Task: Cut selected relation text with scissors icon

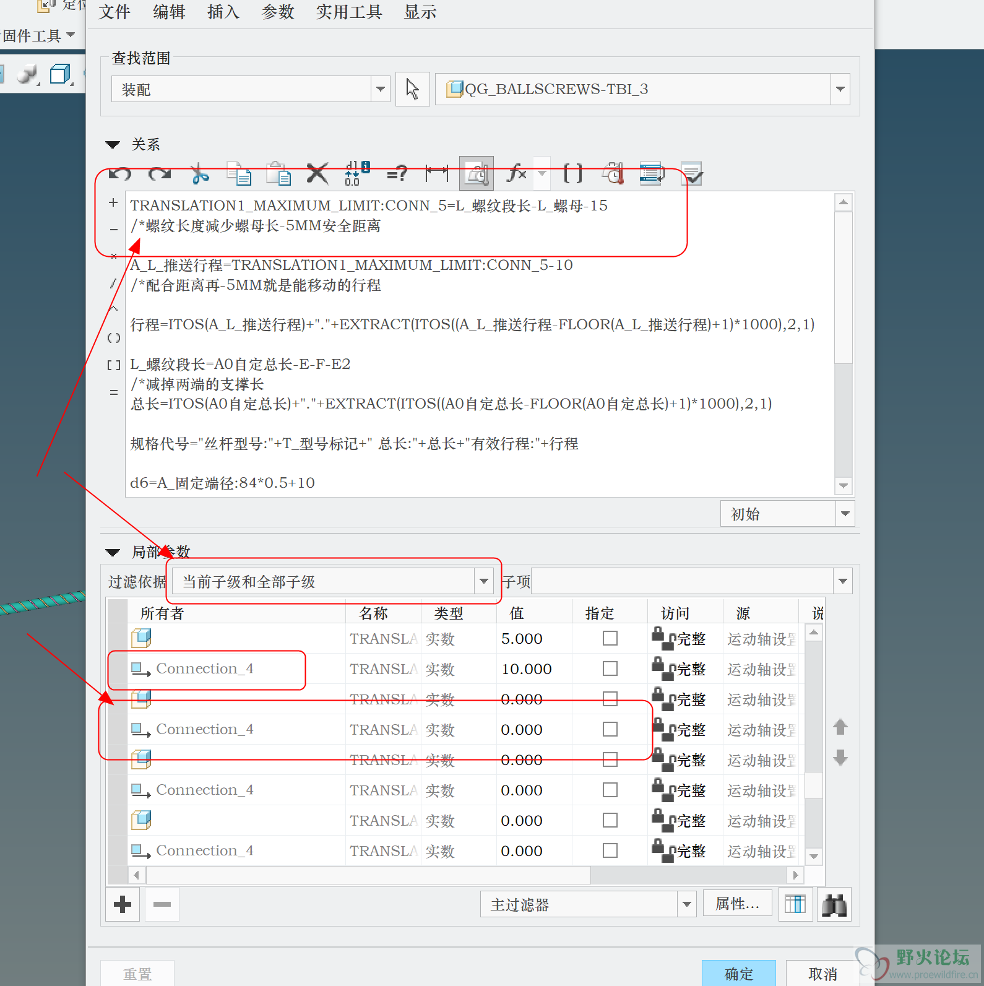Action: (x=199, y=174)
